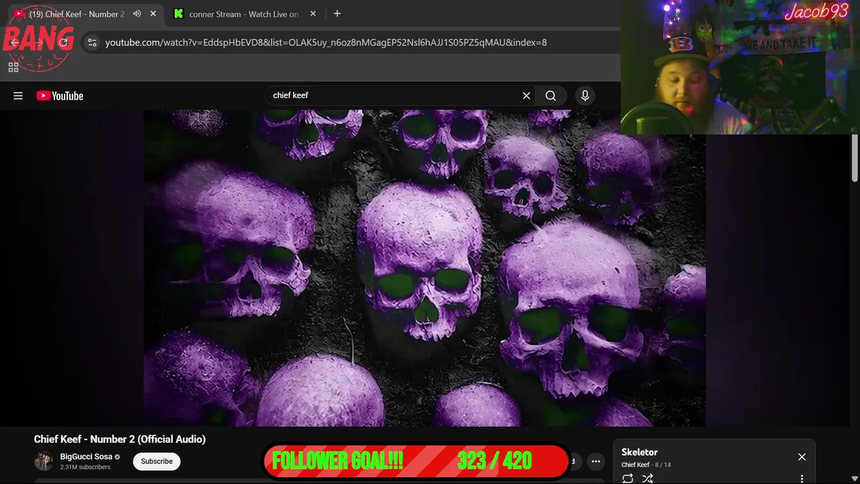Viewport: 860px width, 484px height.
Task: Mute the Chief Keef tab via speaker icon
Action: 137,13
